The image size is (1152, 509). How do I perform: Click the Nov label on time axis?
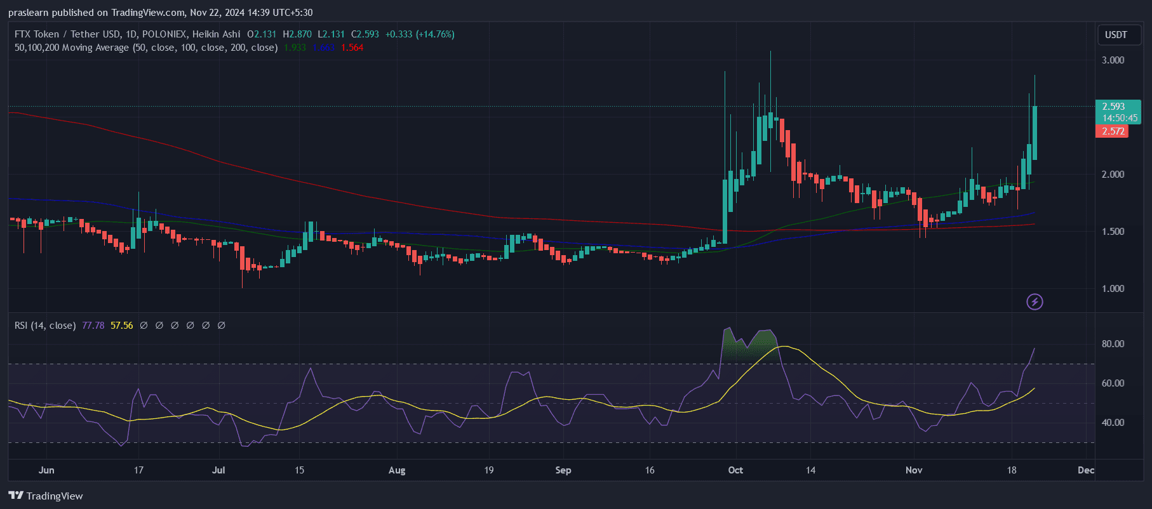(x=914, y=470)
